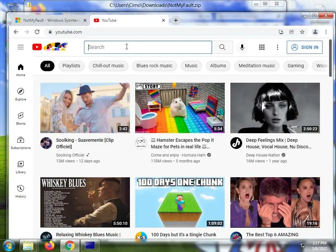
Task: Open a new browser tab
Action: (x=176, y=20)
